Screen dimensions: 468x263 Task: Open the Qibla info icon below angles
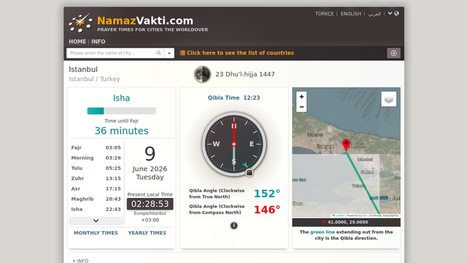tap(234, 225)
